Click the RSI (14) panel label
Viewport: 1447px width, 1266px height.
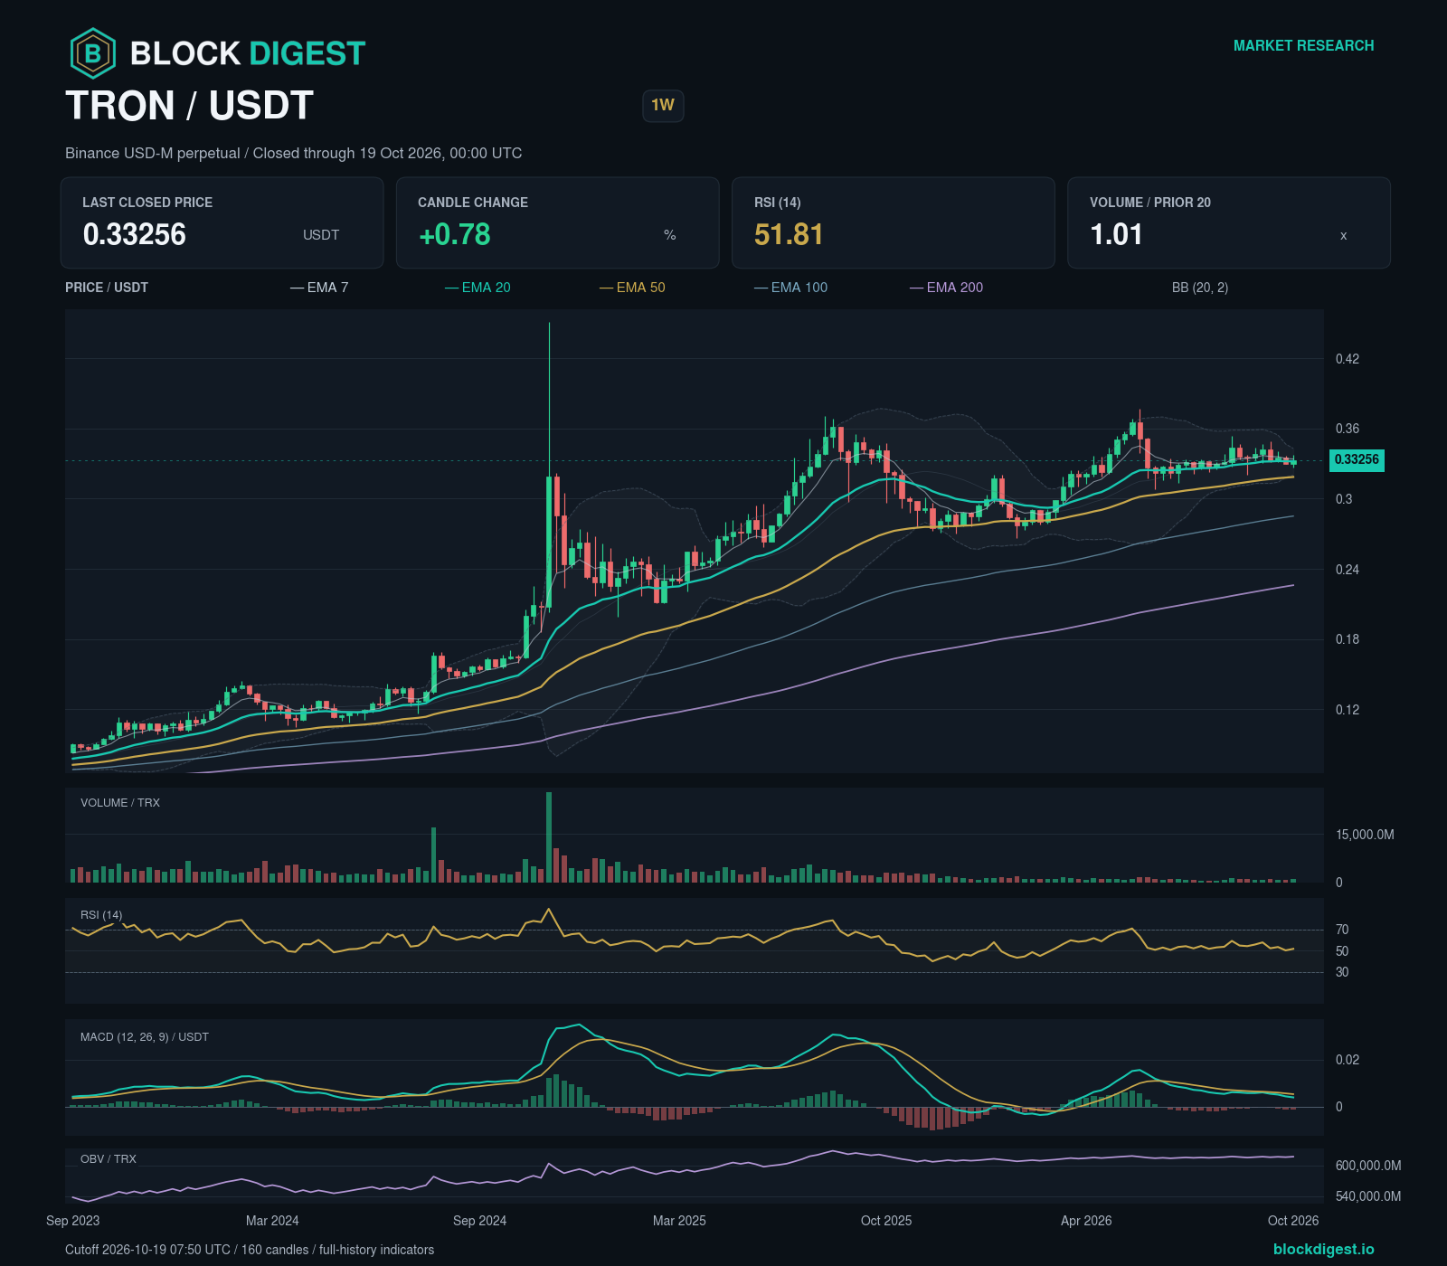101,915
